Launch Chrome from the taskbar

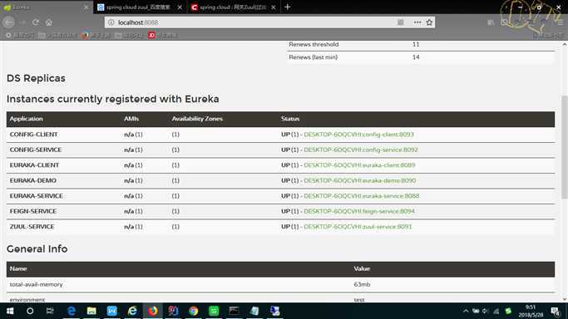pyautogui.click(x=194, y=311)
